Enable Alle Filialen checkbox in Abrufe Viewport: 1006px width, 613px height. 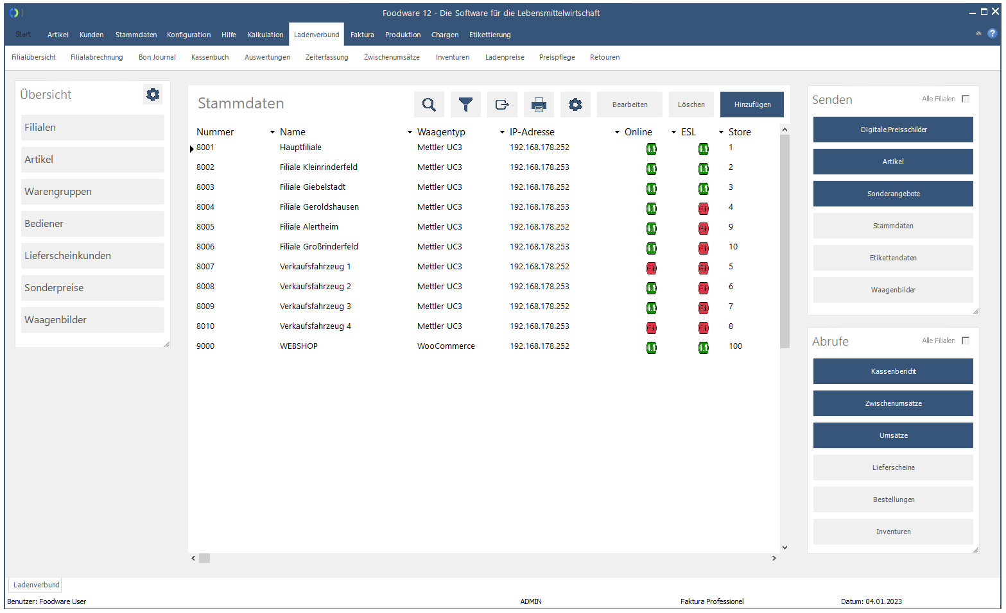tap(966, 340)
